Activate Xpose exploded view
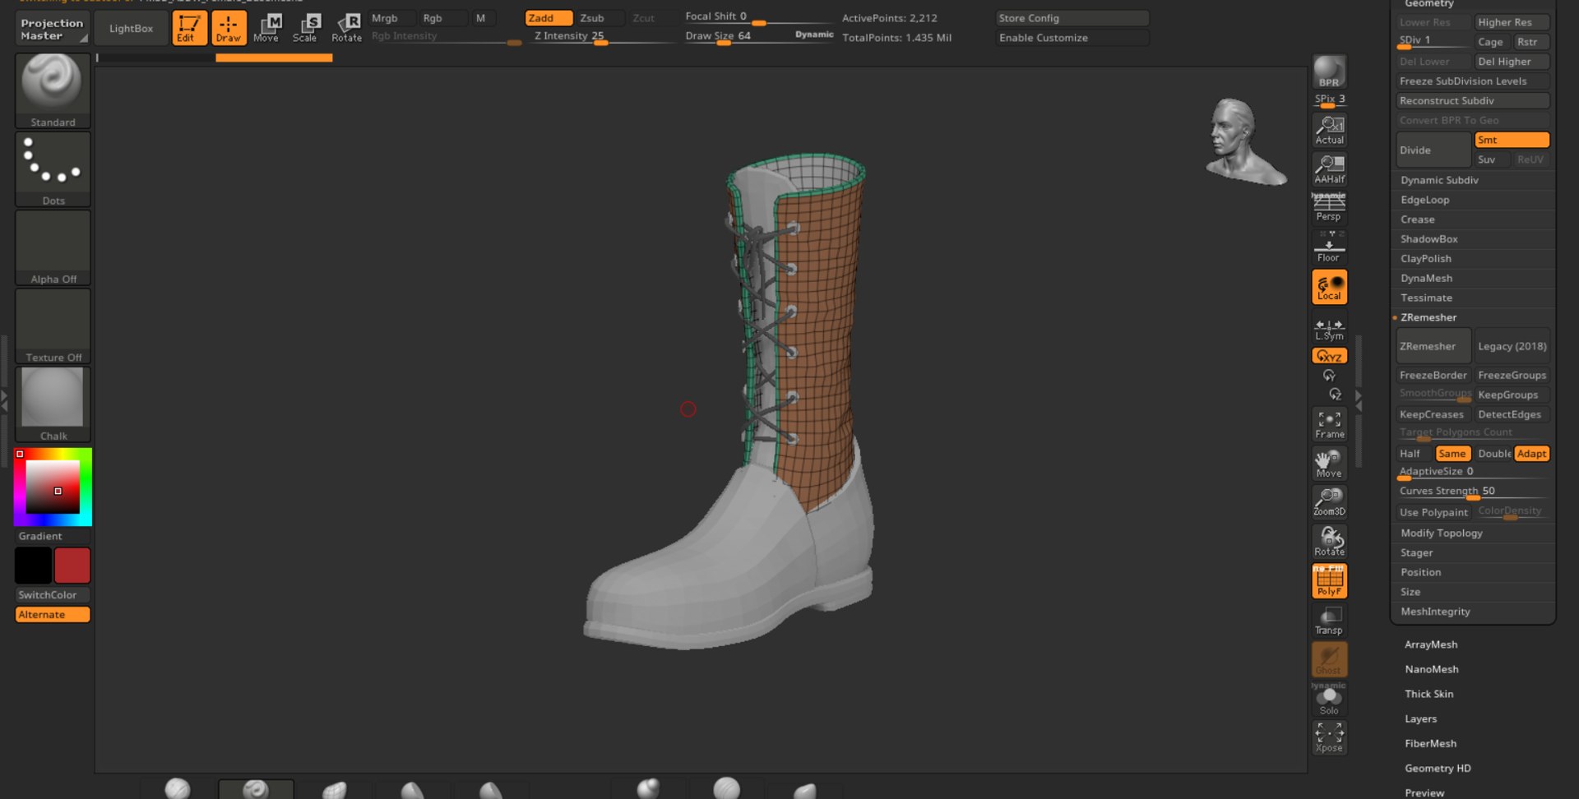Viewport: 1579px width, 799px height. (x=1329, y=737)
